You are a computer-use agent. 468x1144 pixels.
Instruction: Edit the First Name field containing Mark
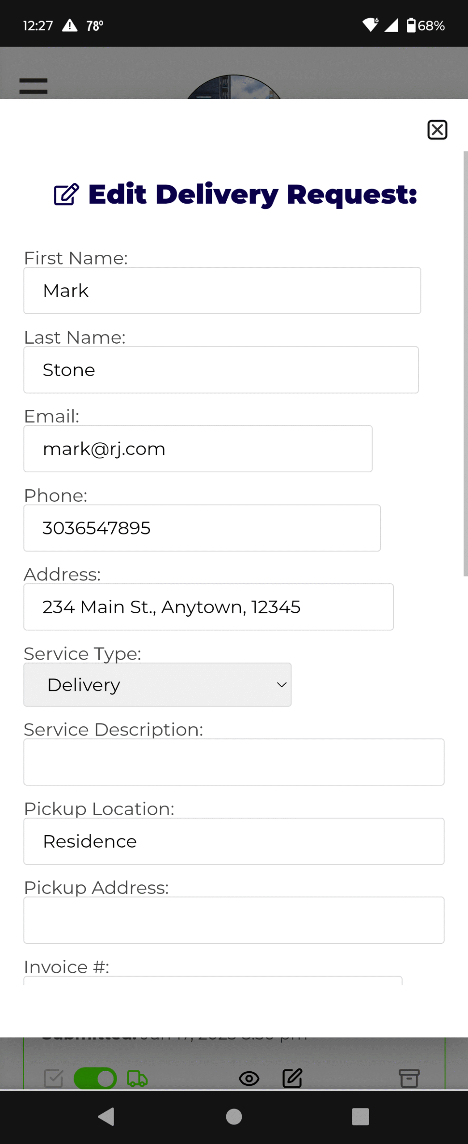[x=222, y=290]
